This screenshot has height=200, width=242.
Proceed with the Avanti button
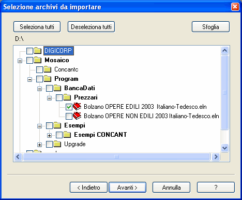tap(127, 188)
